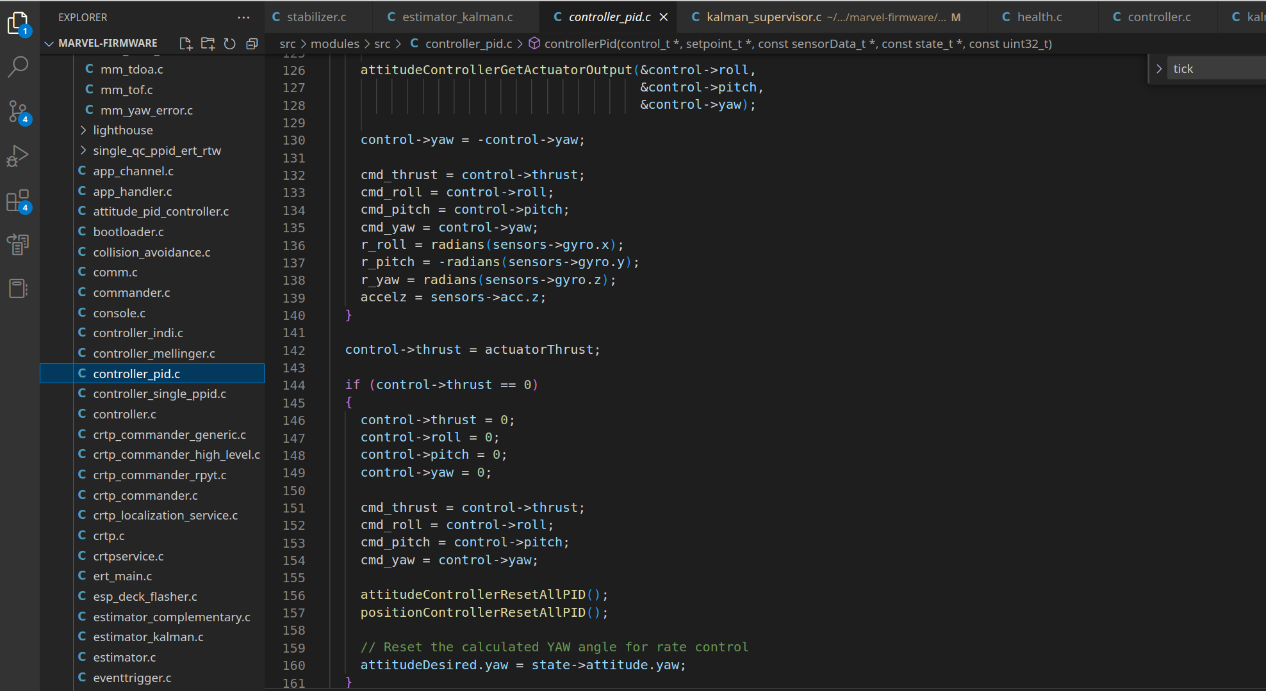Select the New Folder icon
This screenshot has width=1266, height=691.
click(x=208, y=44)
